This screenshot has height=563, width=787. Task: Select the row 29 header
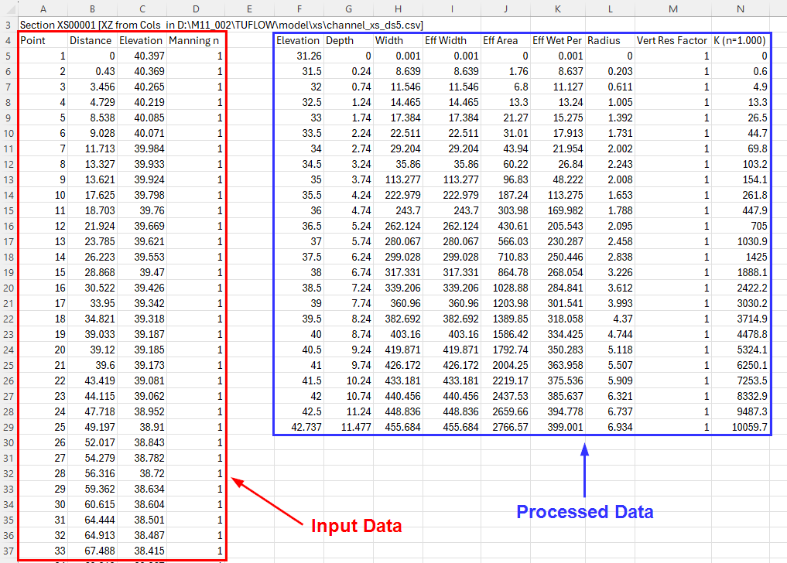(x=9, y=427)
